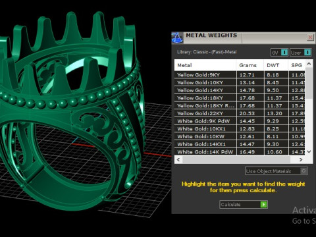Click the Metal column header
The height and width of the screenshot is (237, 316).
205,65
